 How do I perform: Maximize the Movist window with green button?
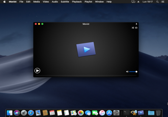point(42,24)
